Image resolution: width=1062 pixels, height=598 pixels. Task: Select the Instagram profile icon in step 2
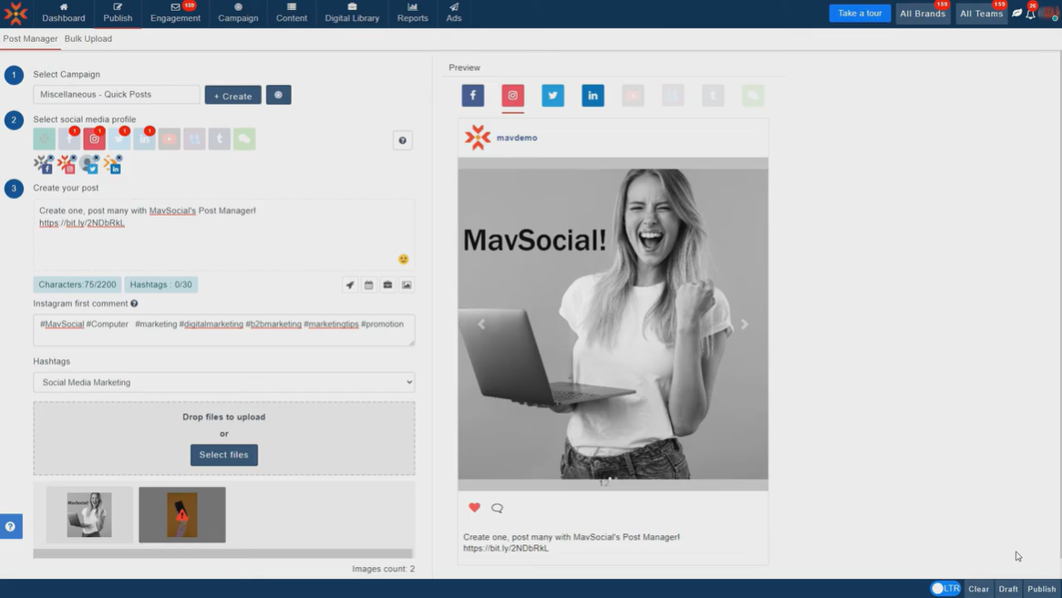pyautogui.click(x=95, y=139)
